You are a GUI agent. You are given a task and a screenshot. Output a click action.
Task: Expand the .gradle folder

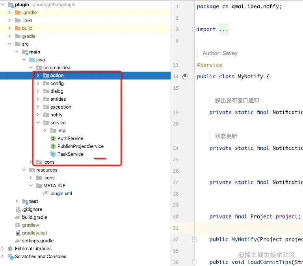coord(9,12)
